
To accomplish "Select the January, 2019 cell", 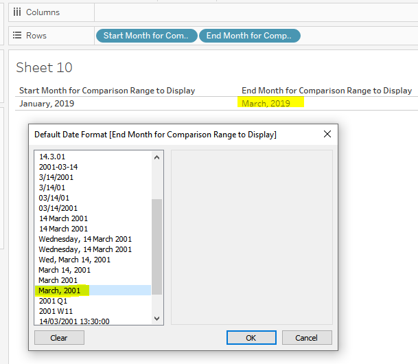I will point(47,104).
